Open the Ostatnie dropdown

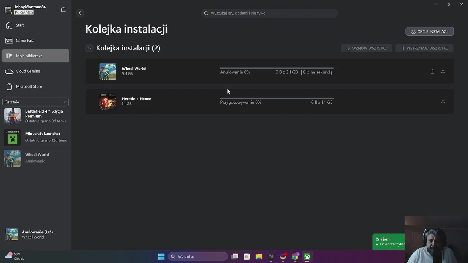pyautogui.click(x=35, y=102)
